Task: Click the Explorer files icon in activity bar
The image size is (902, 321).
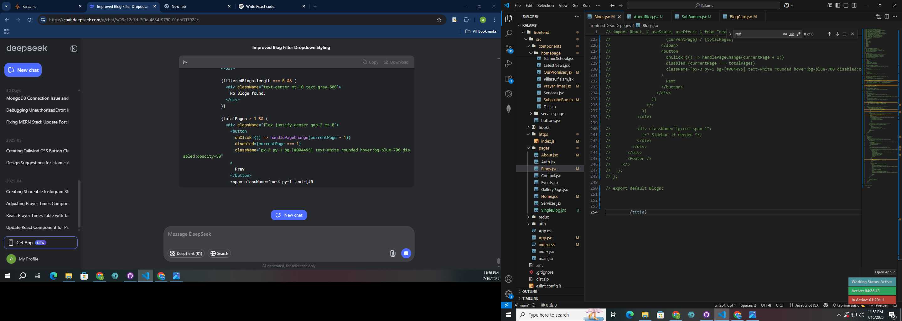Action: (508, 18)
